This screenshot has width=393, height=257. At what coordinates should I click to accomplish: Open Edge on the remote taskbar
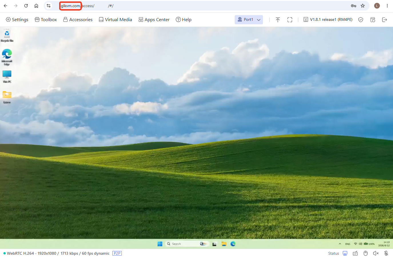pos(233,244)
